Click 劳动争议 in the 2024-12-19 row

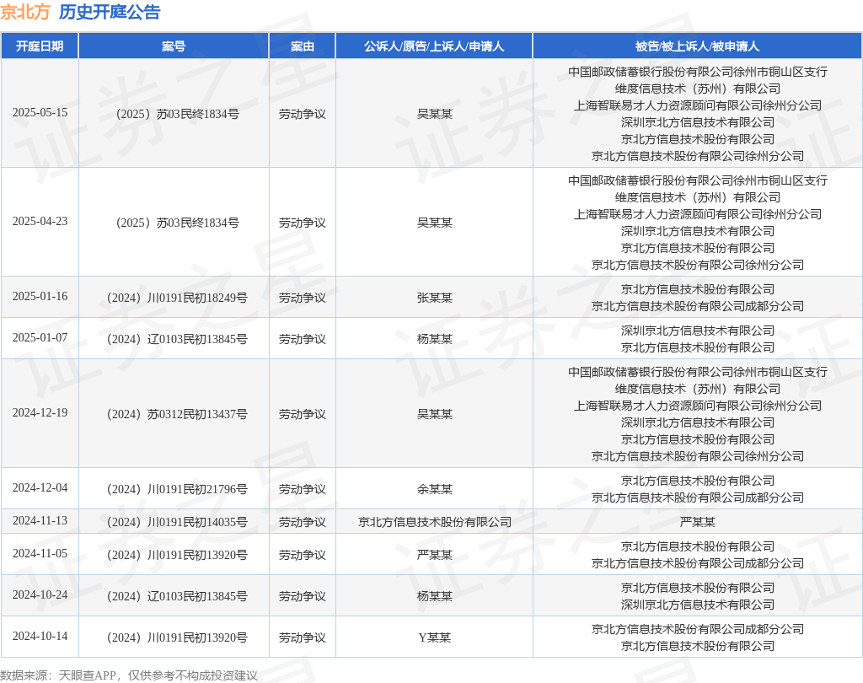click(303, 414)
